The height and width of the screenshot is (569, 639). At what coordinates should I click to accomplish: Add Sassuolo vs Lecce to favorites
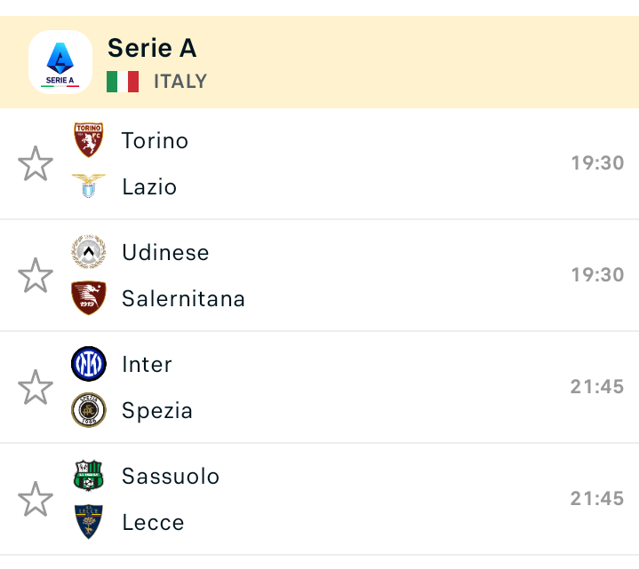pos(36,500)
